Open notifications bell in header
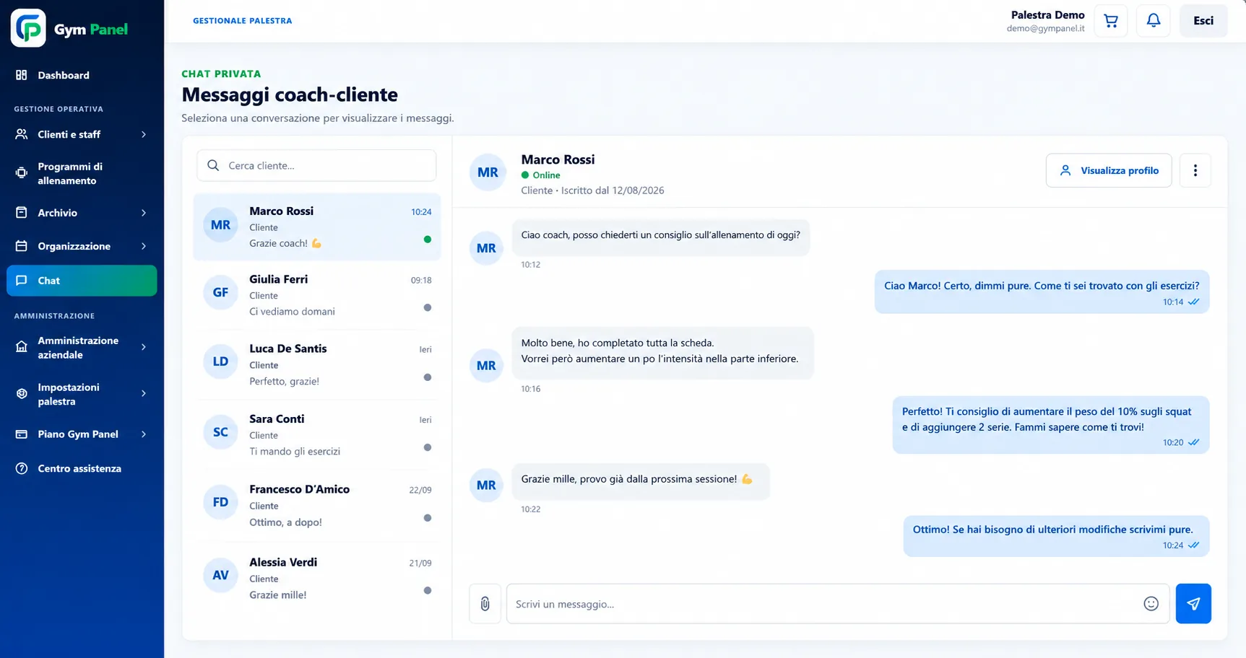Screen dimensions: 1246x658 (x=1154, y=21)
